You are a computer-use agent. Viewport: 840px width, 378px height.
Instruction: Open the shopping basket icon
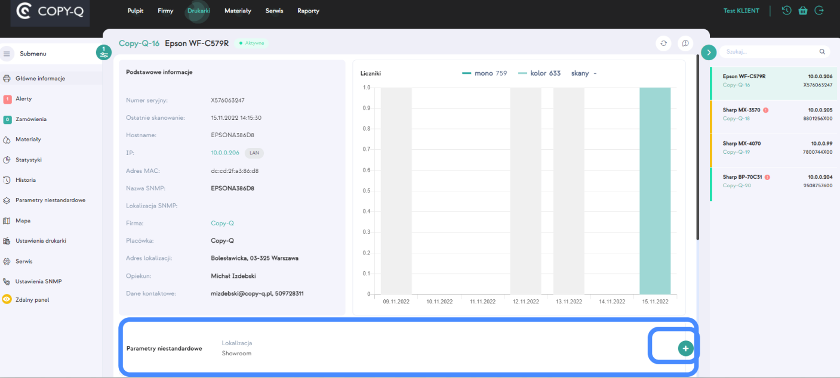803,10
